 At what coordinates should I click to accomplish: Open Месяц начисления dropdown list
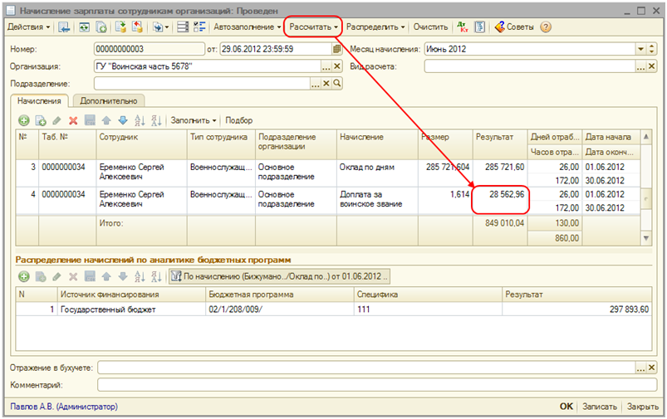point(640,49)
